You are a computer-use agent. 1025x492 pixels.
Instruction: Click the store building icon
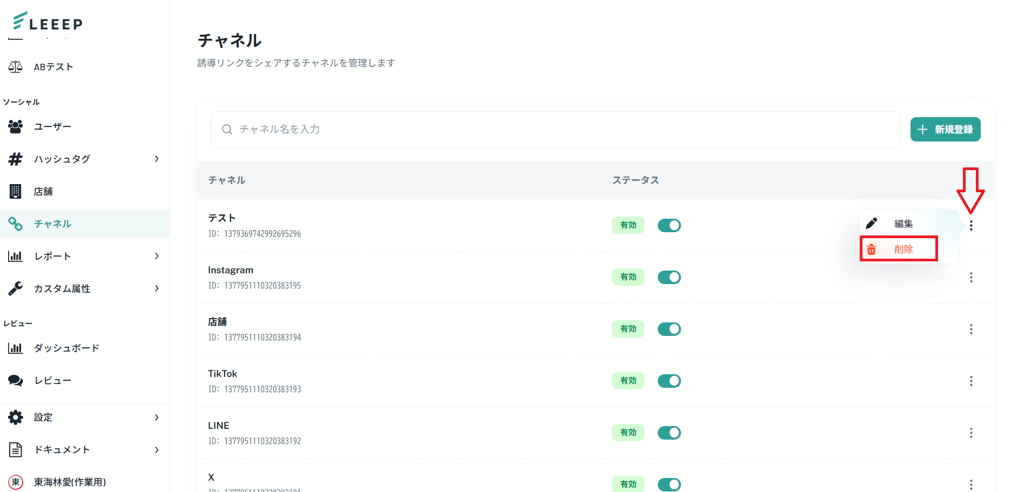tap(16, 191)
